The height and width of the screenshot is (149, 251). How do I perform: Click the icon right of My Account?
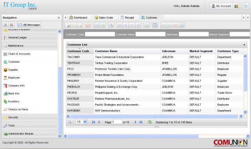[x=236, y=6]
